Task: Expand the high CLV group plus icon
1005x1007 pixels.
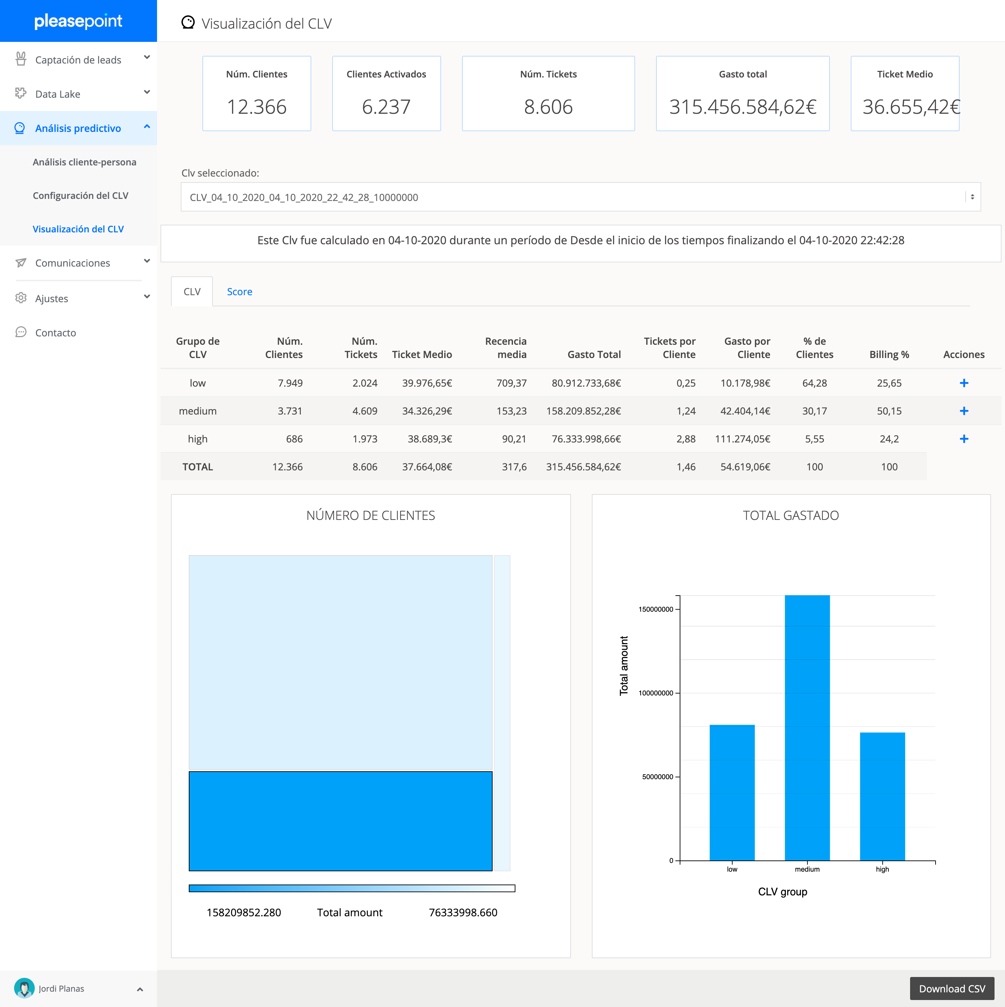Action: (964, 439)
